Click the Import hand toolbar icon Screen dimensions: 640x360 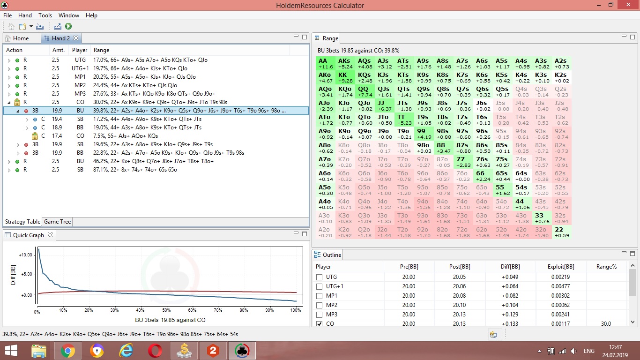click(40, 27)
